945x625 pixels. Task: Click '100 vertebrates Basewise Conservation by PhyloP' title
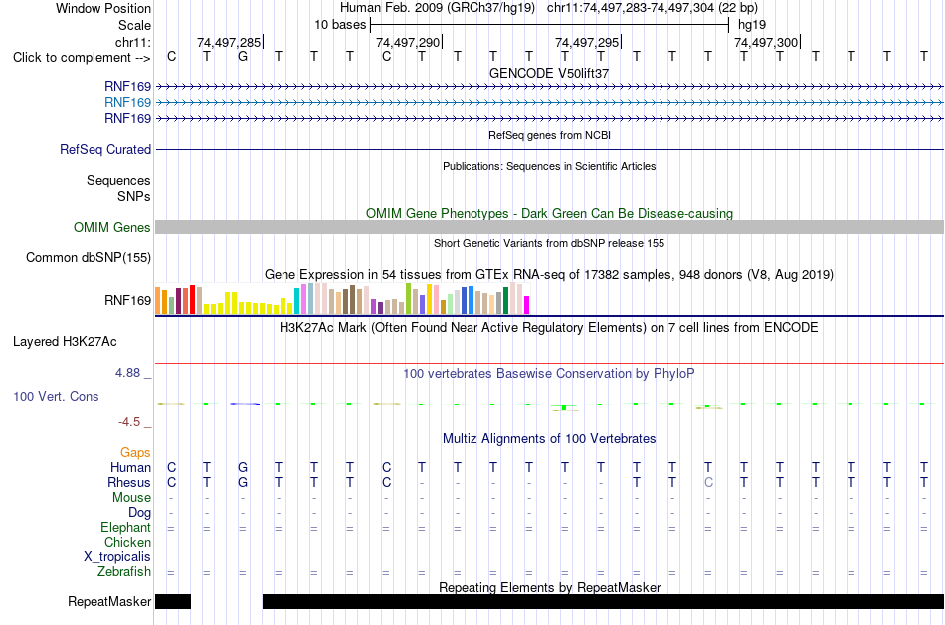tap(549, 374)
